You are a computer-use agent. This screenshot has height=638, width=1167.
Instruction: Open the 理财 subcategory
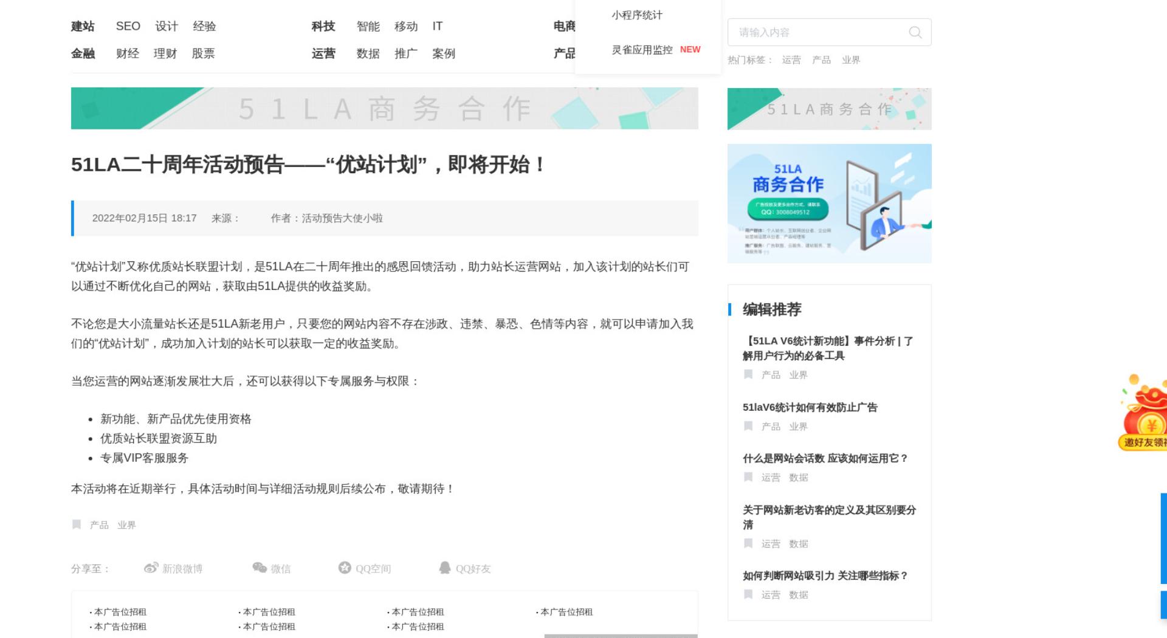click(x=165, y=53)
